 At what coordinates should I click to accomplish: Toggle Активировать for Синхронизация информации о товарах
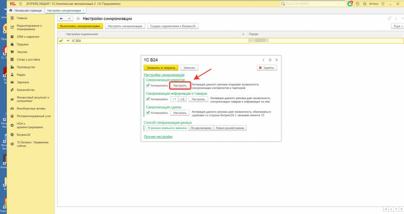(148, 99)
